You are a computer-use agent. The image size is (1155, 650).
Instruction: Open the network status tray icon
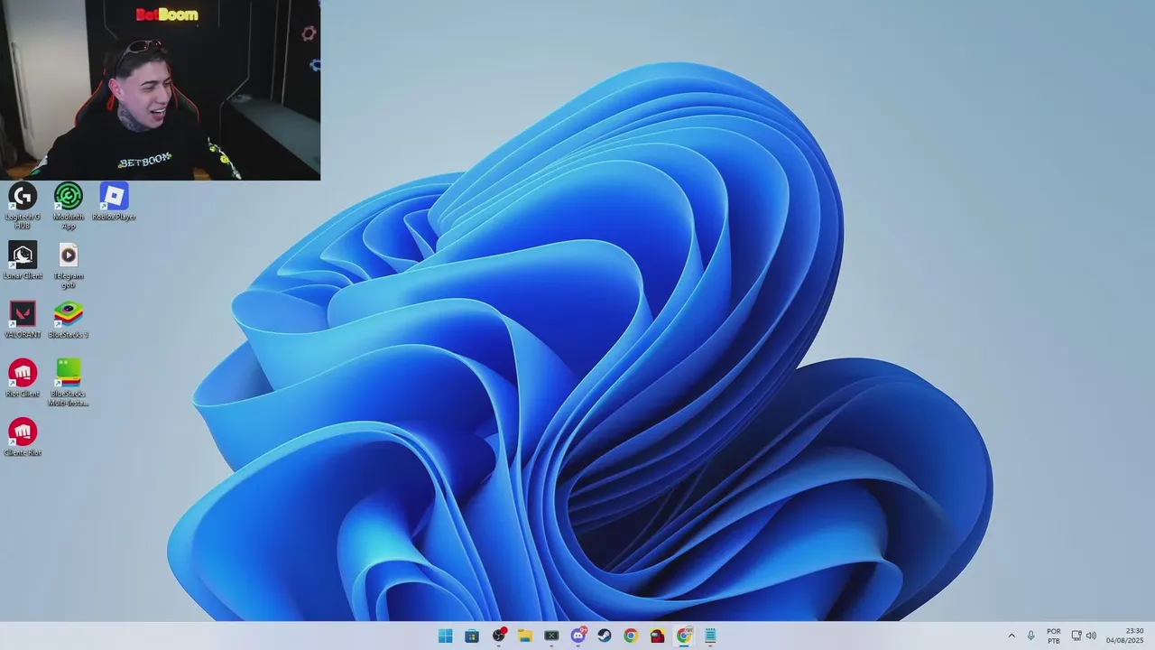(x=1076, y=636)
